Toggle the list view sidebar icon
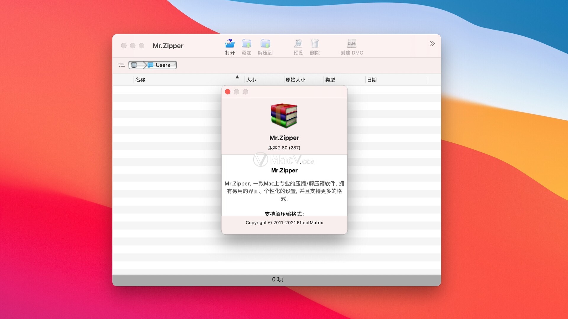 click(121, 65)
